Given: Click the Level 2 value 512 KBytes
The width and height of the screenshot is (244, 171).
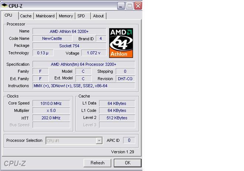Looking at the screenshot, I should tap(117, 118).
